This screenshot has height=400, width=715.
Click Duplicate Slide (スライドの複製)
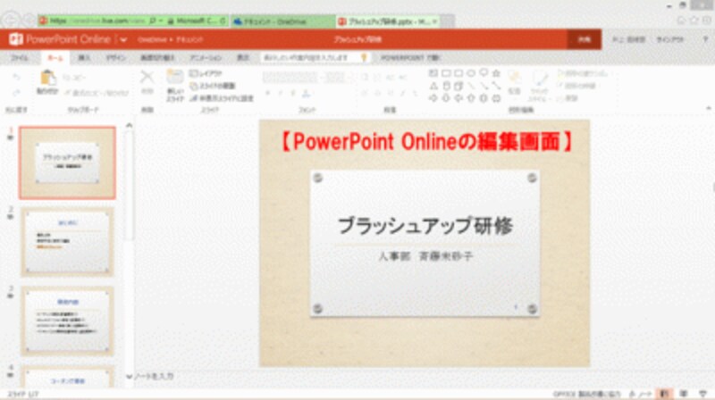pyautogui.click(x=213, y=86)
